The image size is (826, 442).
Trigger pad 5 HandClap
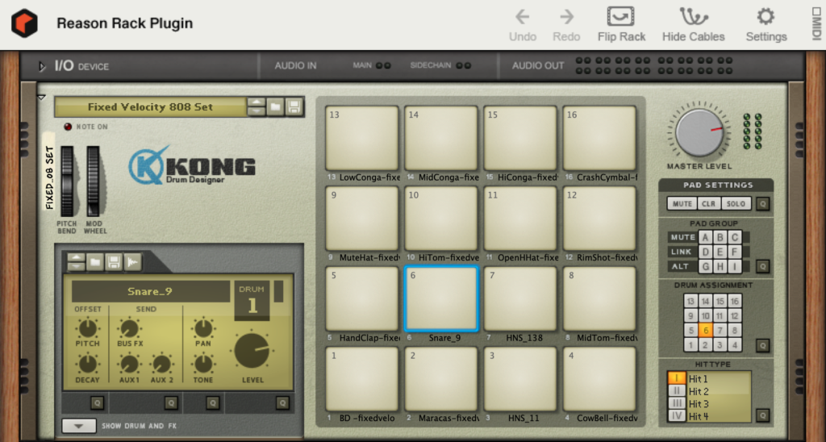click(x=362, y=298)
